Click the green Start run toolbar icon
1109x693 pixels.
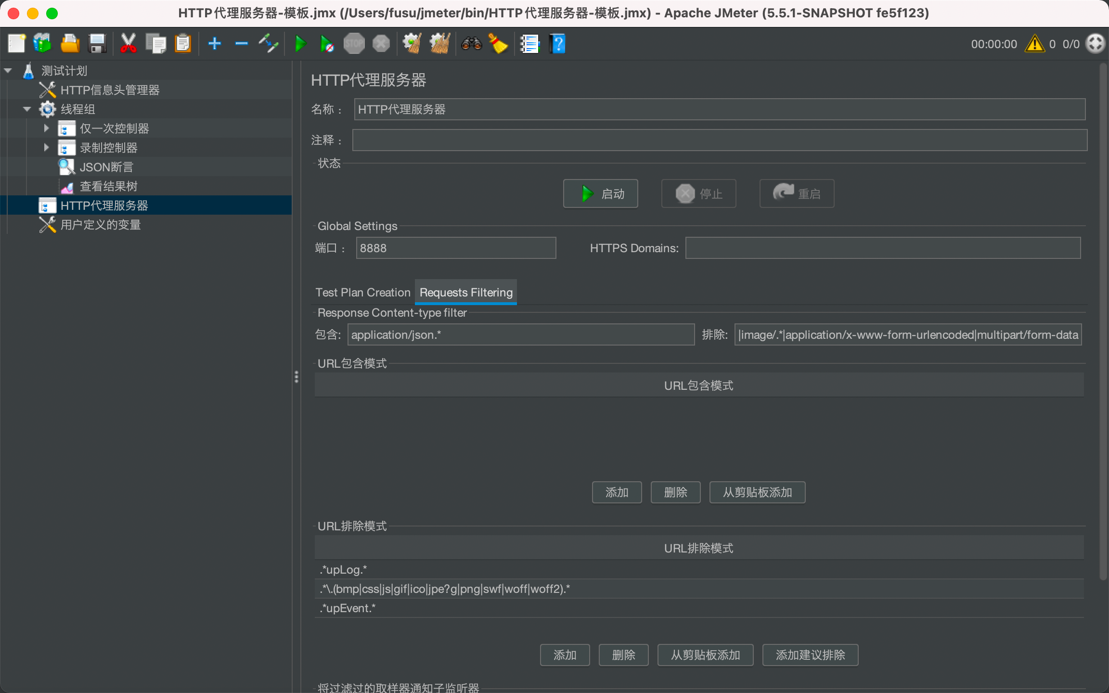(300, 44)
